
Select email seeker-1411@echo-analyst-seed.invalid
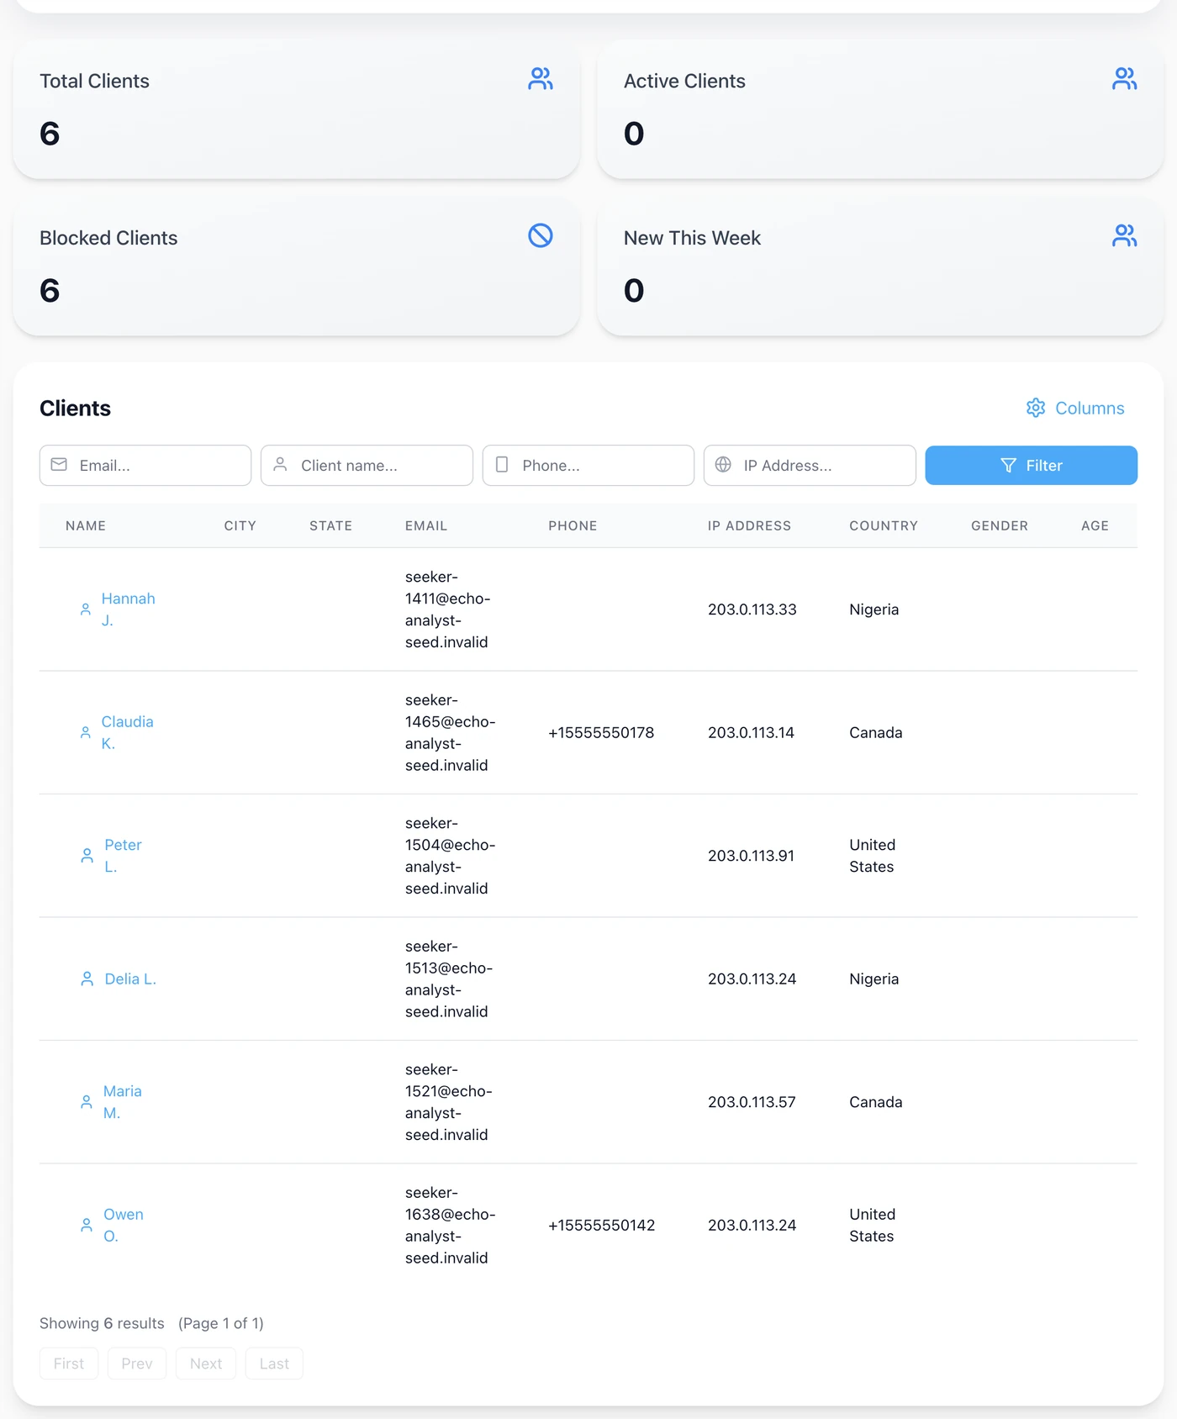[447, 609]
